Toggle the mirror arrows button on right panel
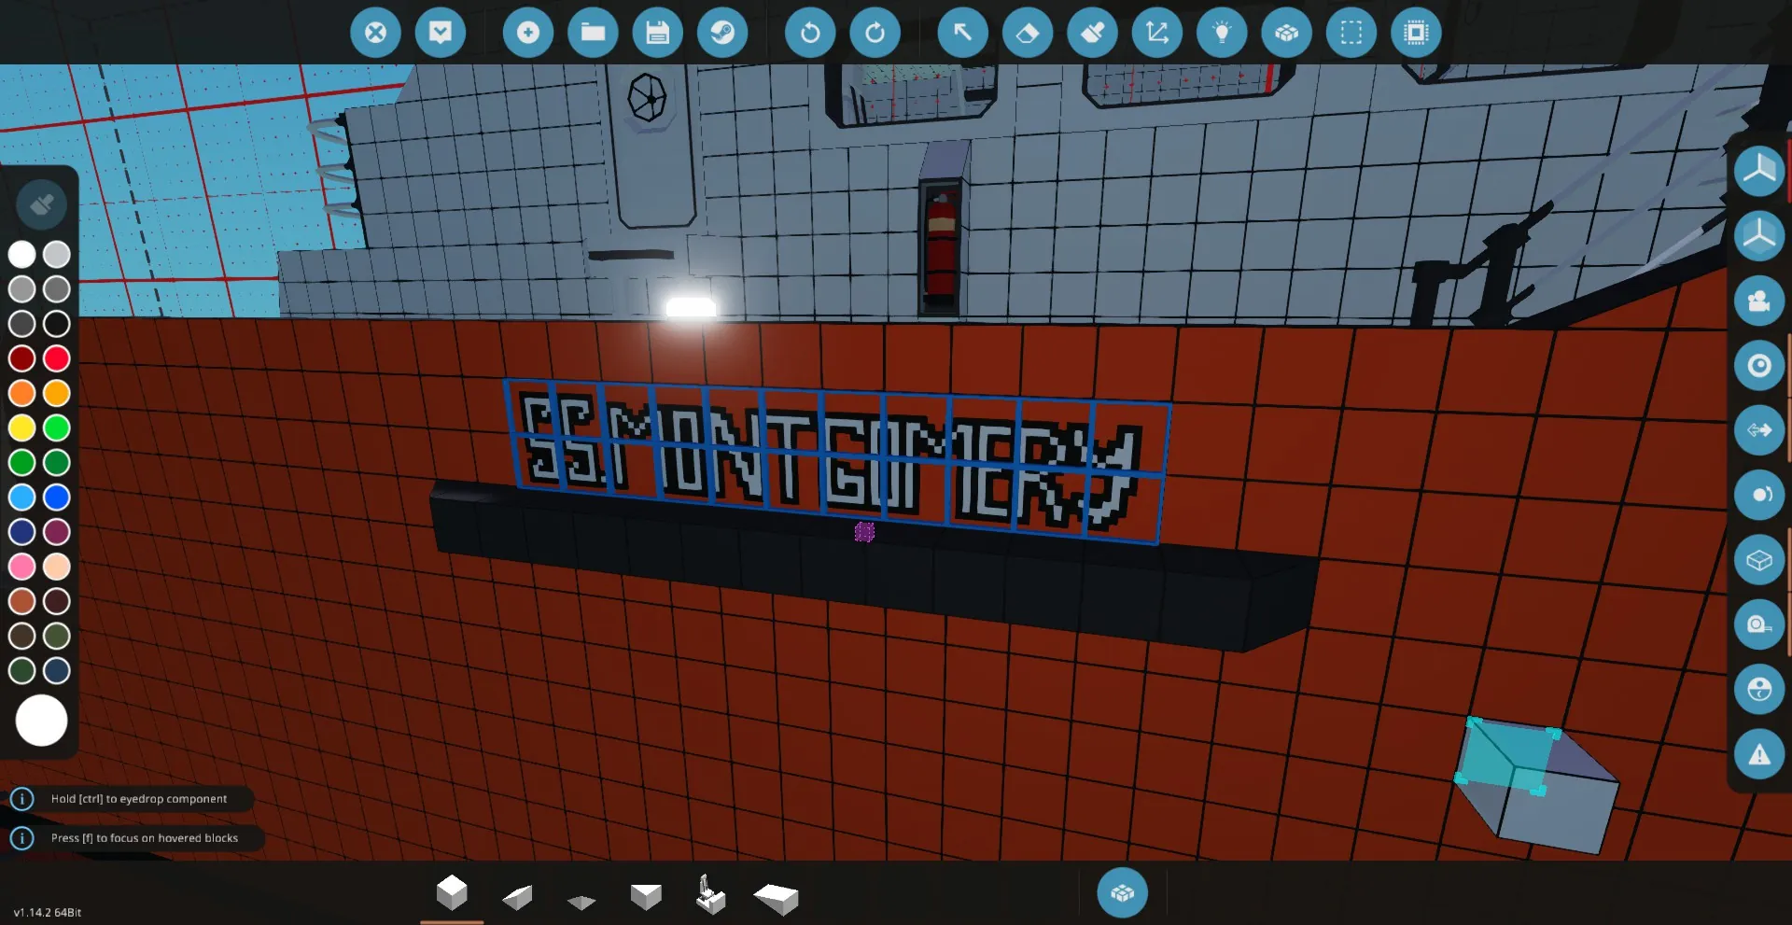This screenshot has width=1792, height=925. pyautogui.click(x=1758, y=430)
